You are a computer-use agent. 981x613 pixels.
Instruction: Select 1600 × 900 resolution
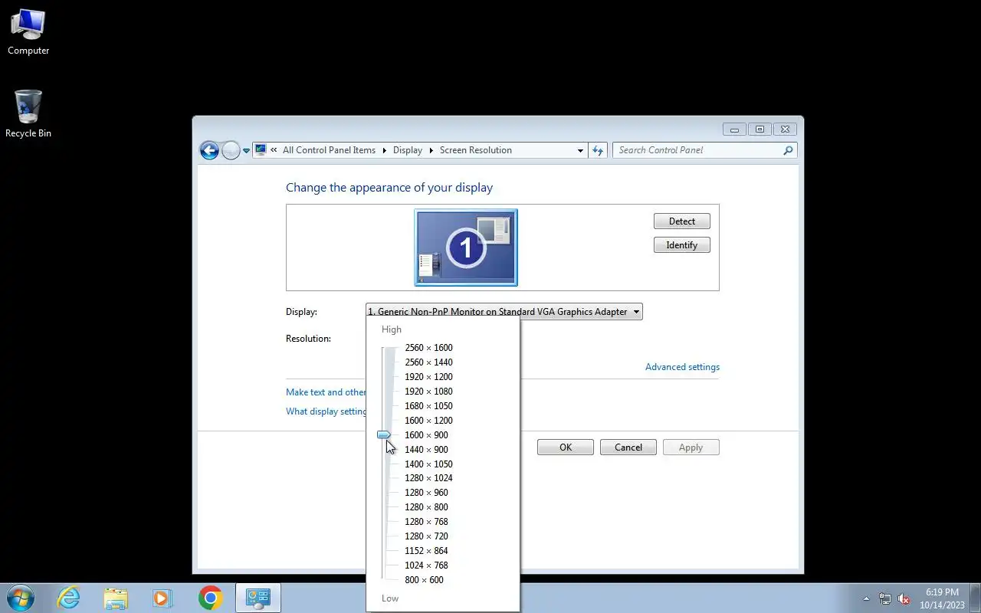426,435
